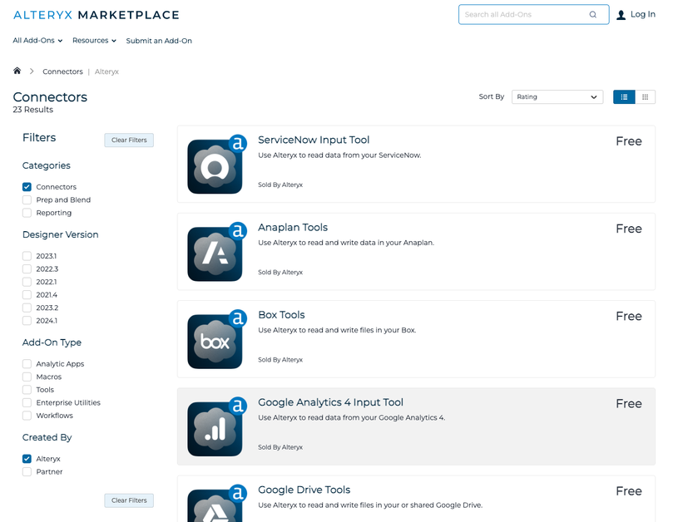
Task: Click the Clear Filters button
Action: coord(128,140)
